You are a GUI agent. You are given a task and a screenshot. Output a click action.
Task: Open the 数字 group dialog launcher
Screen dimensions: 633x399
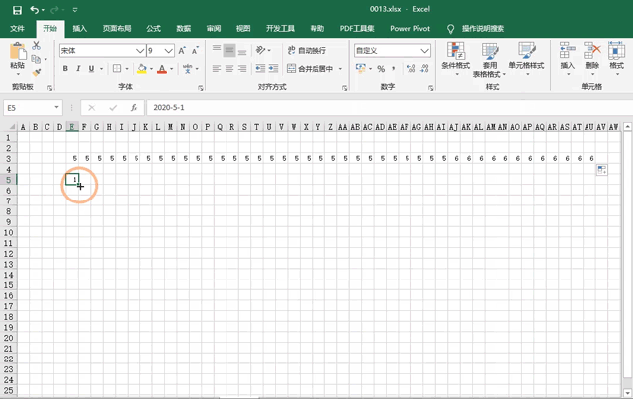coord(431,88)
